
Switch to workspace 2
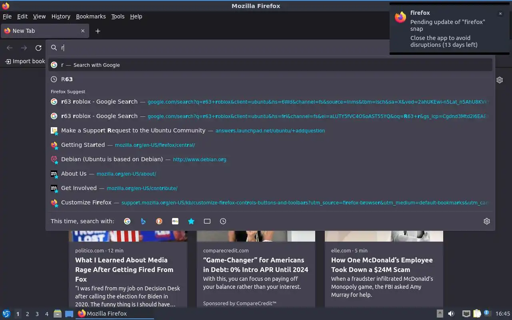(27, 314)
